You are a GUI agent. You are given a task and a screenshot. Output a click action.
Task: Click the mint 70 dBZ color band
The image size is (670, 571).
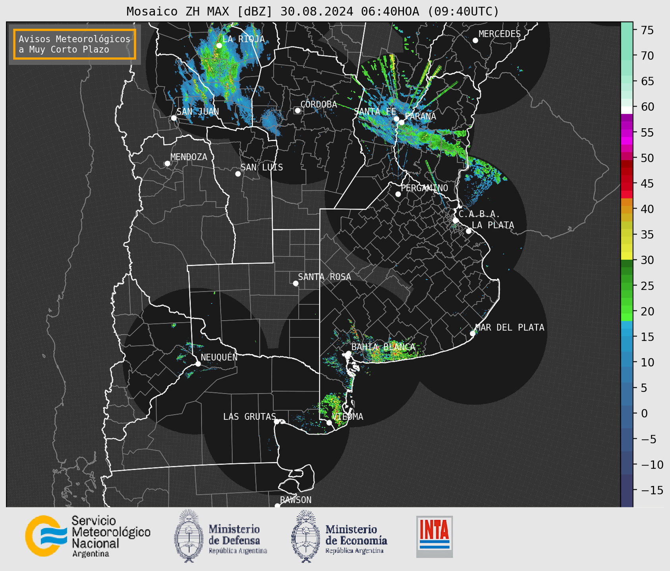pyautogui.click(x=627, y=56)
